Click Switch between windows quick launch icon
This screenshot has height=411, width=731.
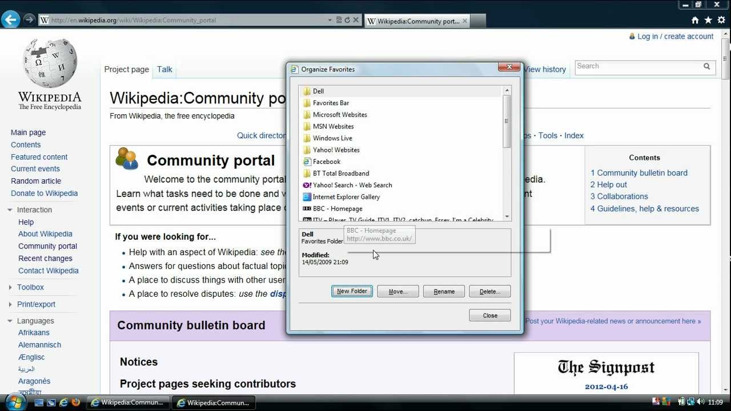[x=51, y=402]
